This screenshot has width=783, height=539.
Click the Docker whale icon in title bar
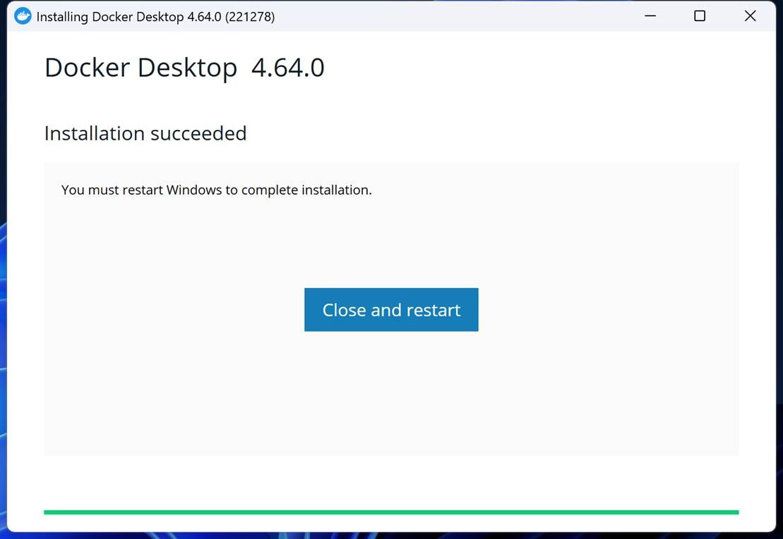tap(23, 16)
